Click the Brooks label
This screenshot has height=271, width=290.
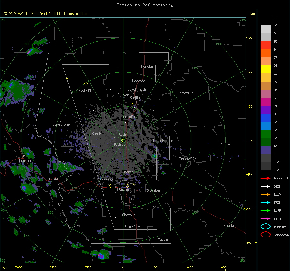point(229,226)
